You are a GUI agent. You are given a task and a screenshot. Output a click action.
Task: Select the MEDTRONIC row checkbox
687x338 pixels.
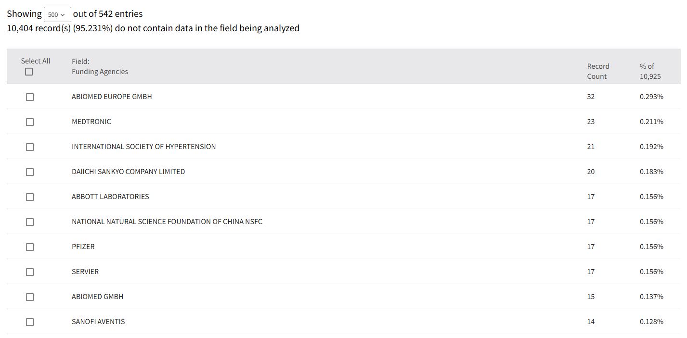tap(30, 122)
